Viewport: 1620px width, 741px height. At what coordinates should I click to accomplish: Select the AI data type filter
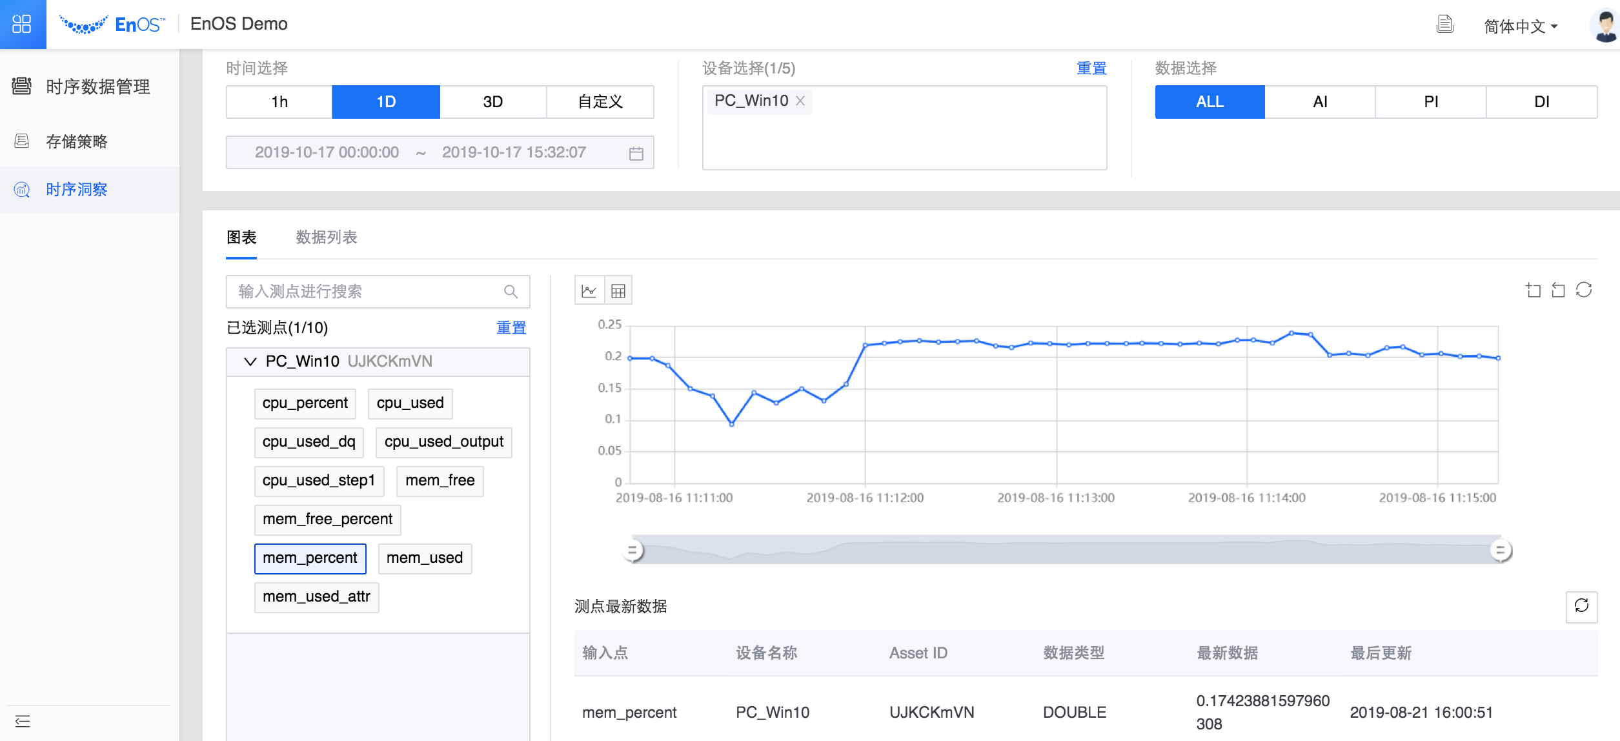(1320, 102)
